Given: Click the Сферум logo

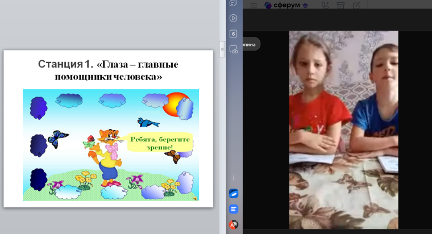Looking at the screenshot, I should point(286,5).
